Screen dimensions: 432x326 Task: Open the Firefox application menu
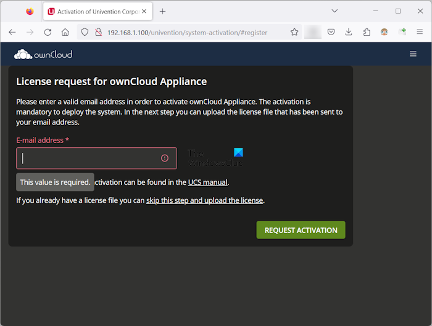click(420, 32)
